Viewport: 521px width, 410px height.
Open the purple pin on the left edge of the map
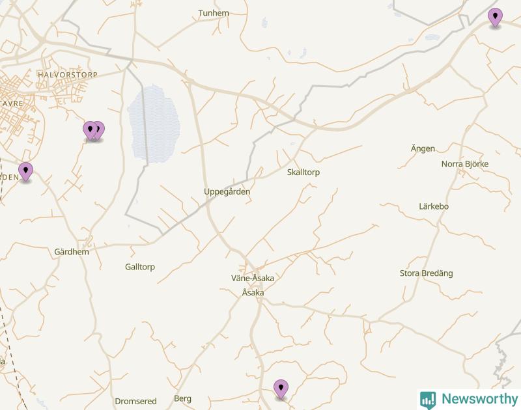point(25,172)
